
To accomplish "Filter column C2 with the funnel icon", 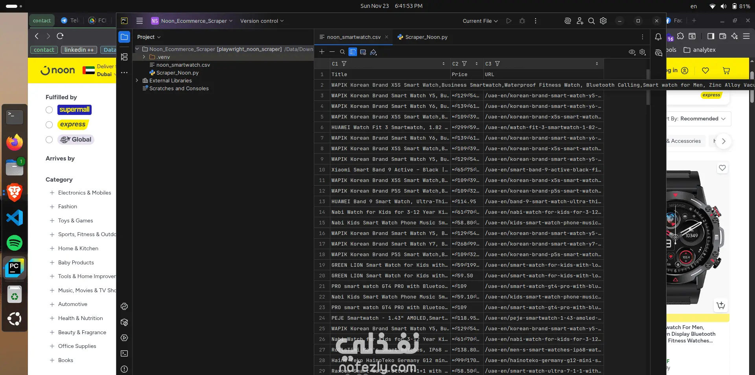I will tap(464, 64).
